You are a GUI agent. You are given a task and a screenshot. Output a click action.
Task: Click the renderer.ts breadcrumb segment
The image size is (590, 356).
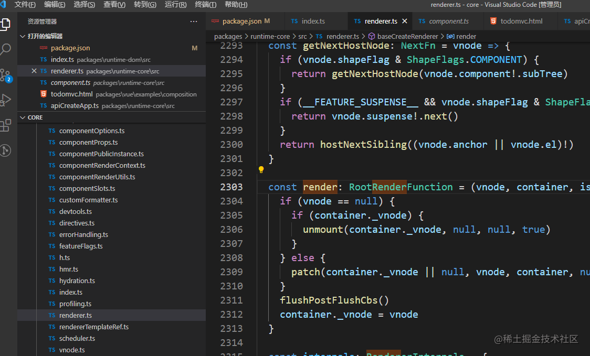tap(342, 37)
